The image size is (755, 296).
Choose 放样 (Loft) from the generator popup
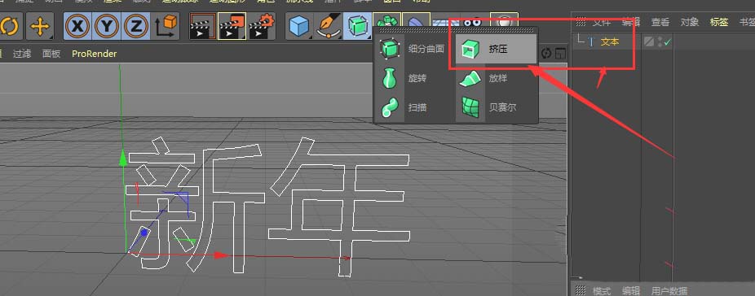[x=496, y=78]
